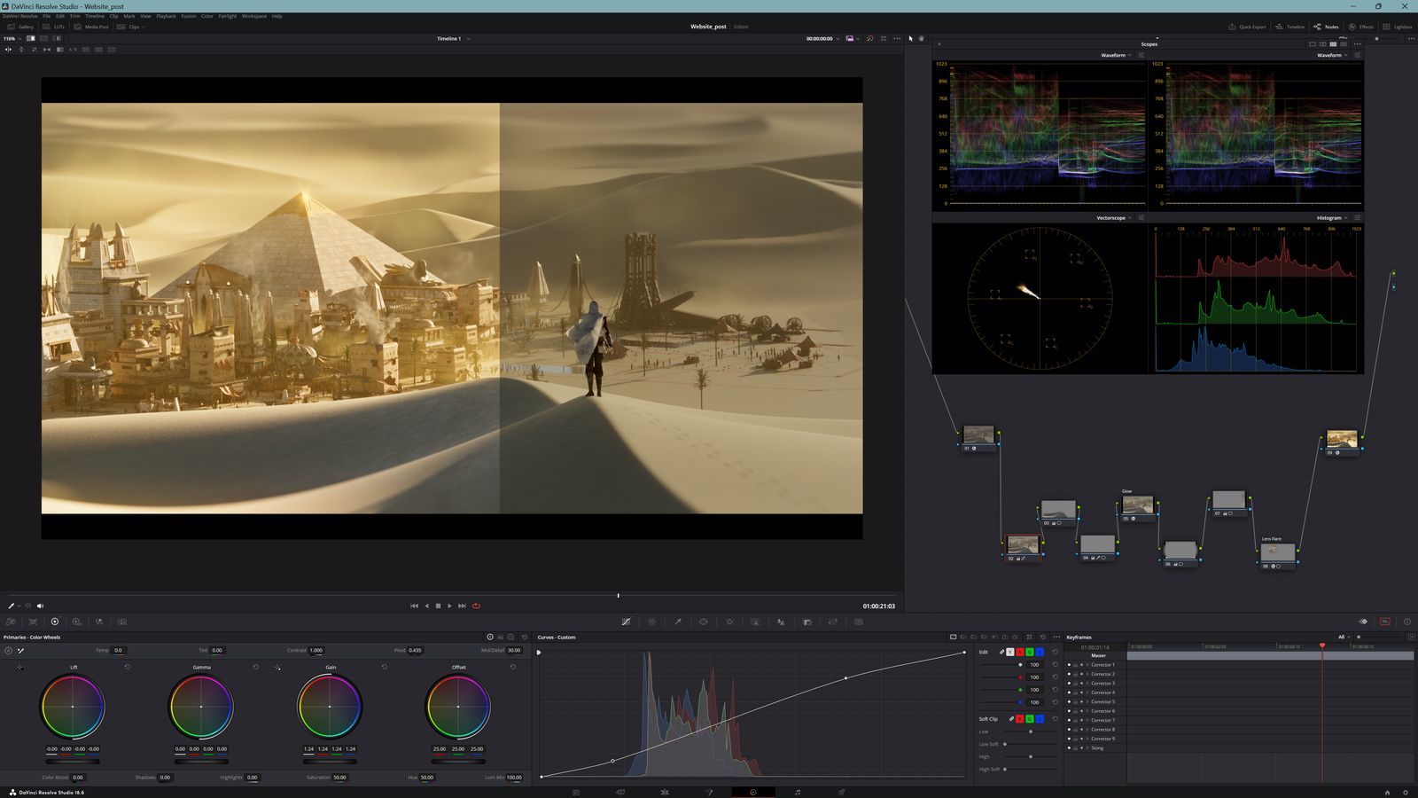The height and width of the screenshot is (798, 1418).
Task: Adjust the Soft Clip Low slider handle
Action: pyautogui.click(x=1030, y=731)
